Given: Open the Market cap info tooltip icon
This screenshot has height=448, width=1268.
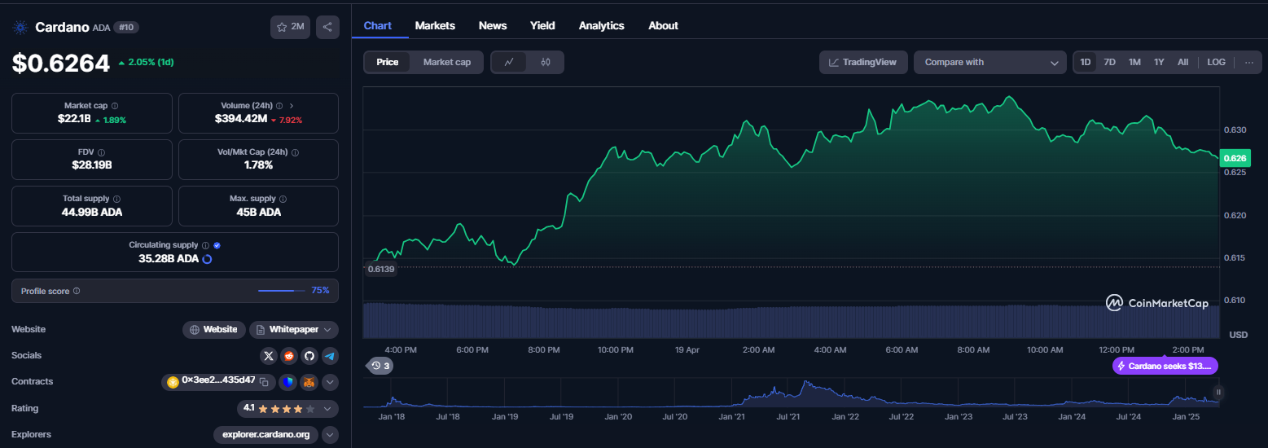Looking at the screenshot, I should pyautogui.click(x=114, y=106).
